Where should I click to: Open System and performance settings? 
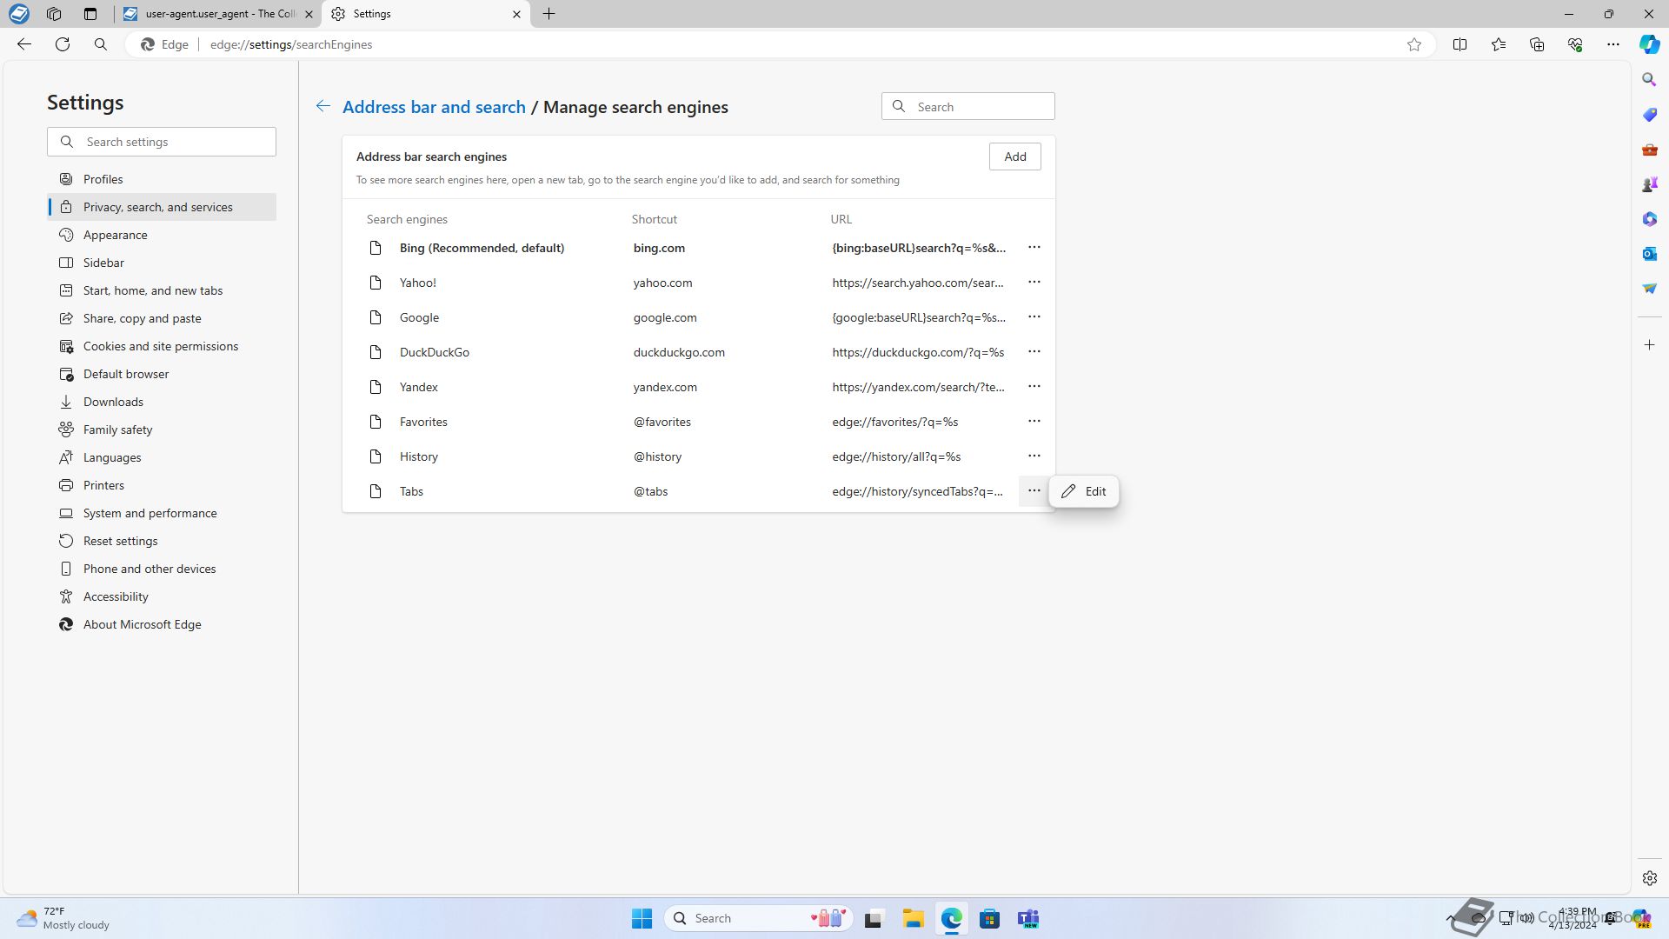[162, 513]
